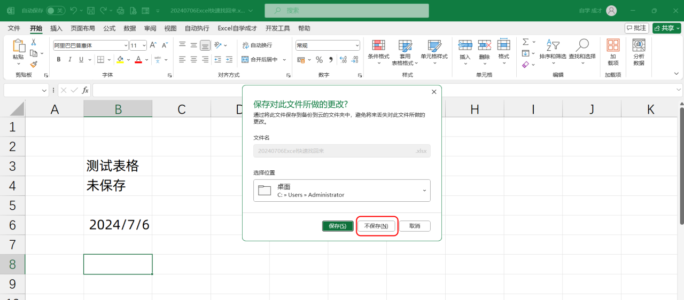Toggle Merge and Center (合并后居中)
684x300 pixels.
click(260, 60)
